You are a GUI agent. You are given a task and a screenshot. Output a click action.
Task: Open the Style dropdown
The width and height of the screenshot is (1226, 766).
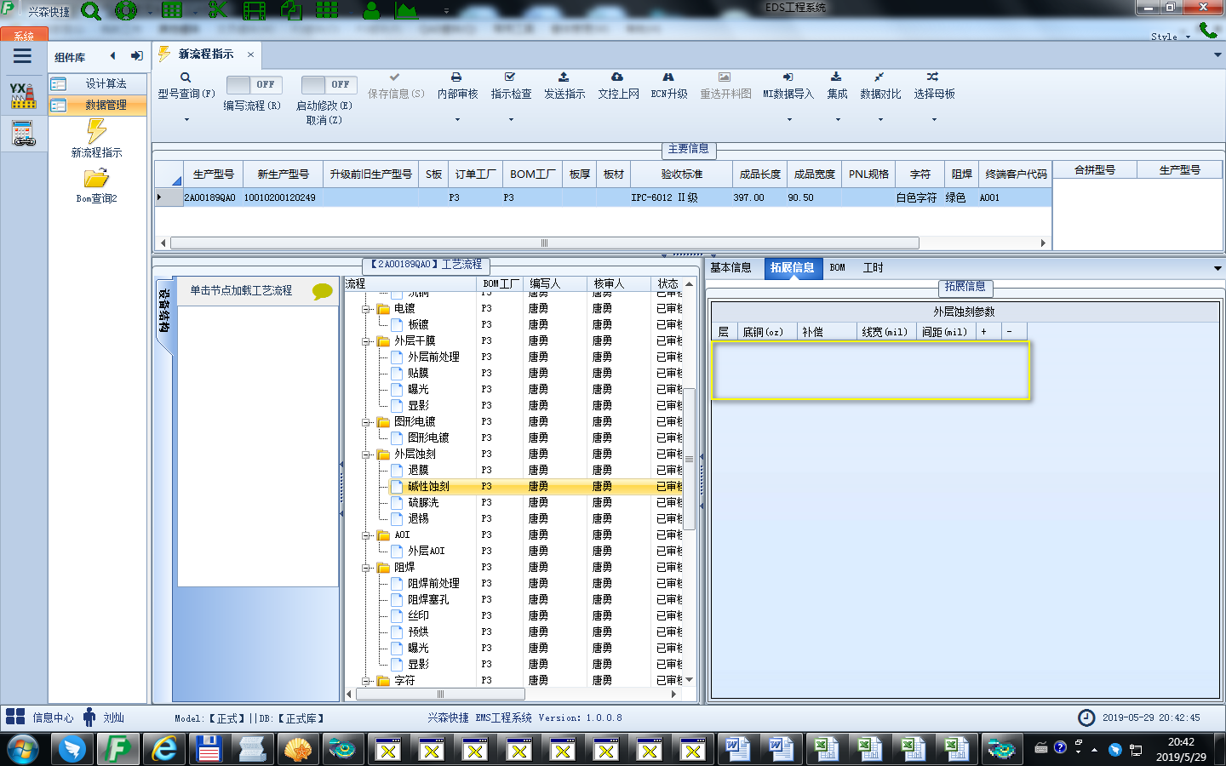click(1171, 37)
